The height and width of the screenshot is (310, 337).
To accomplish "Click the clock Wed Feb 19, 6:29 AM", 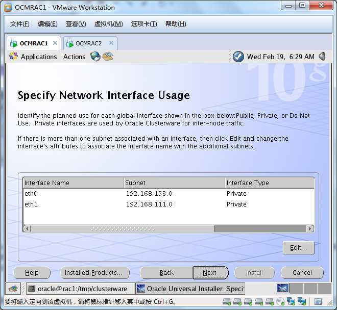I will tap(280, 57).
